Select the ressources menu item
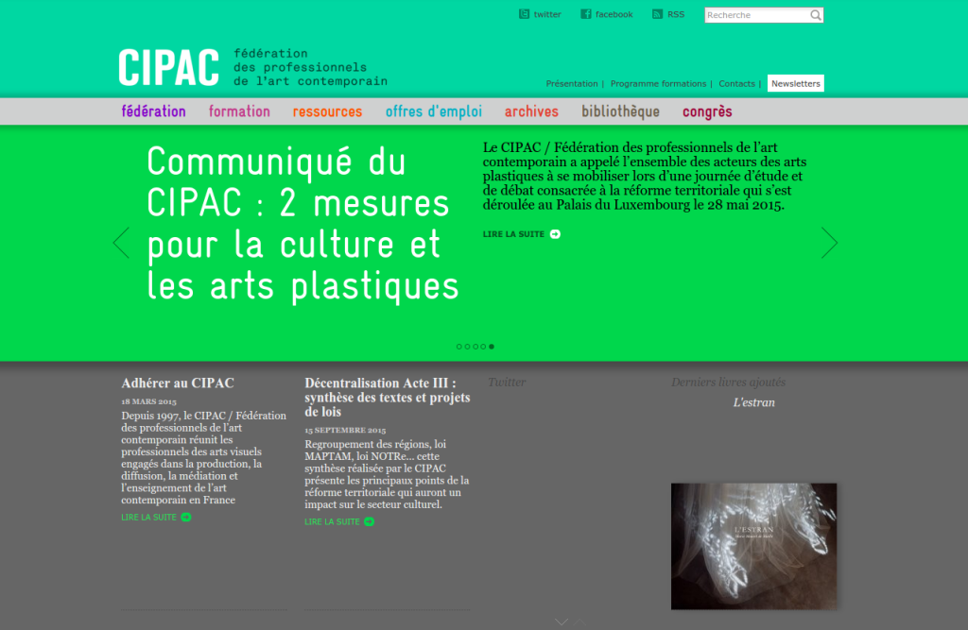Viewport: 968px width, 630px height. pos(327,111)
